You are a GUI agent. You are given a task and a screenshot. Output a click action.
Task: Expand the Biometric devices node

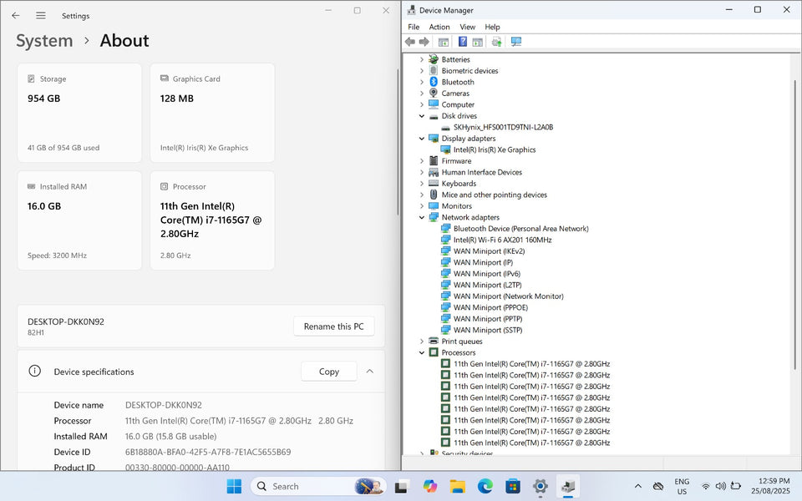421,70
